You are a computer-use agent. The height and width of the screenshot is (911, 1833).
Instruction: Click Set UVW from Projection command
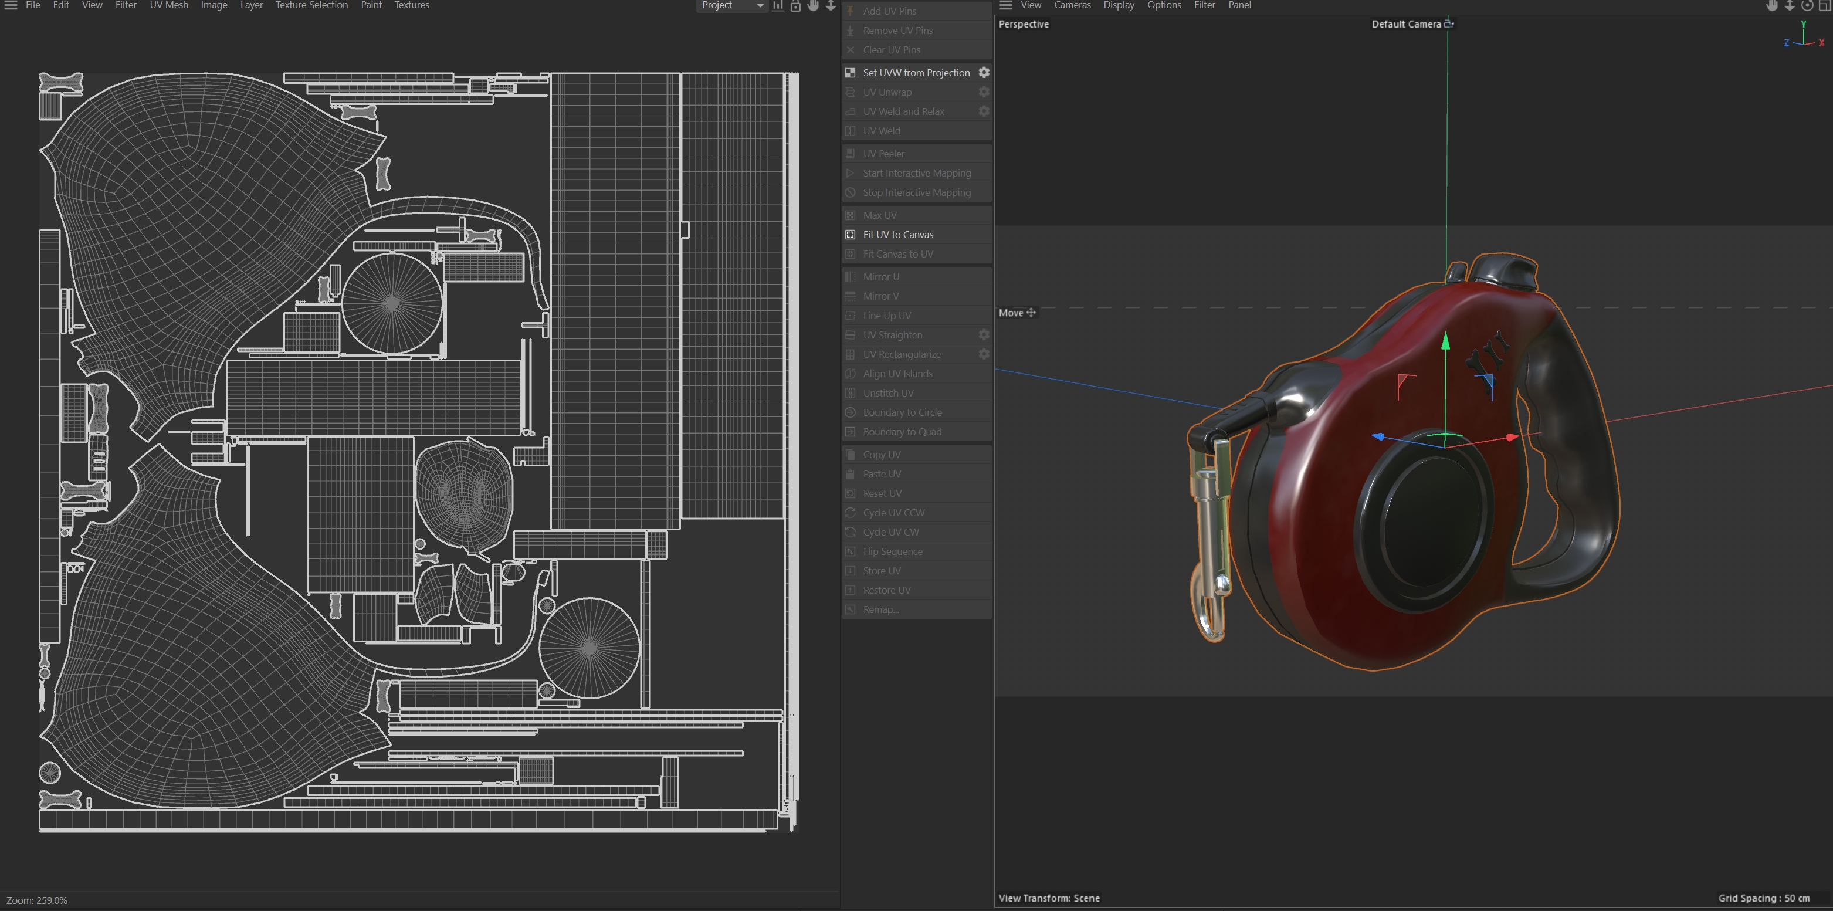pyautogui.click(x=916, y=73)
